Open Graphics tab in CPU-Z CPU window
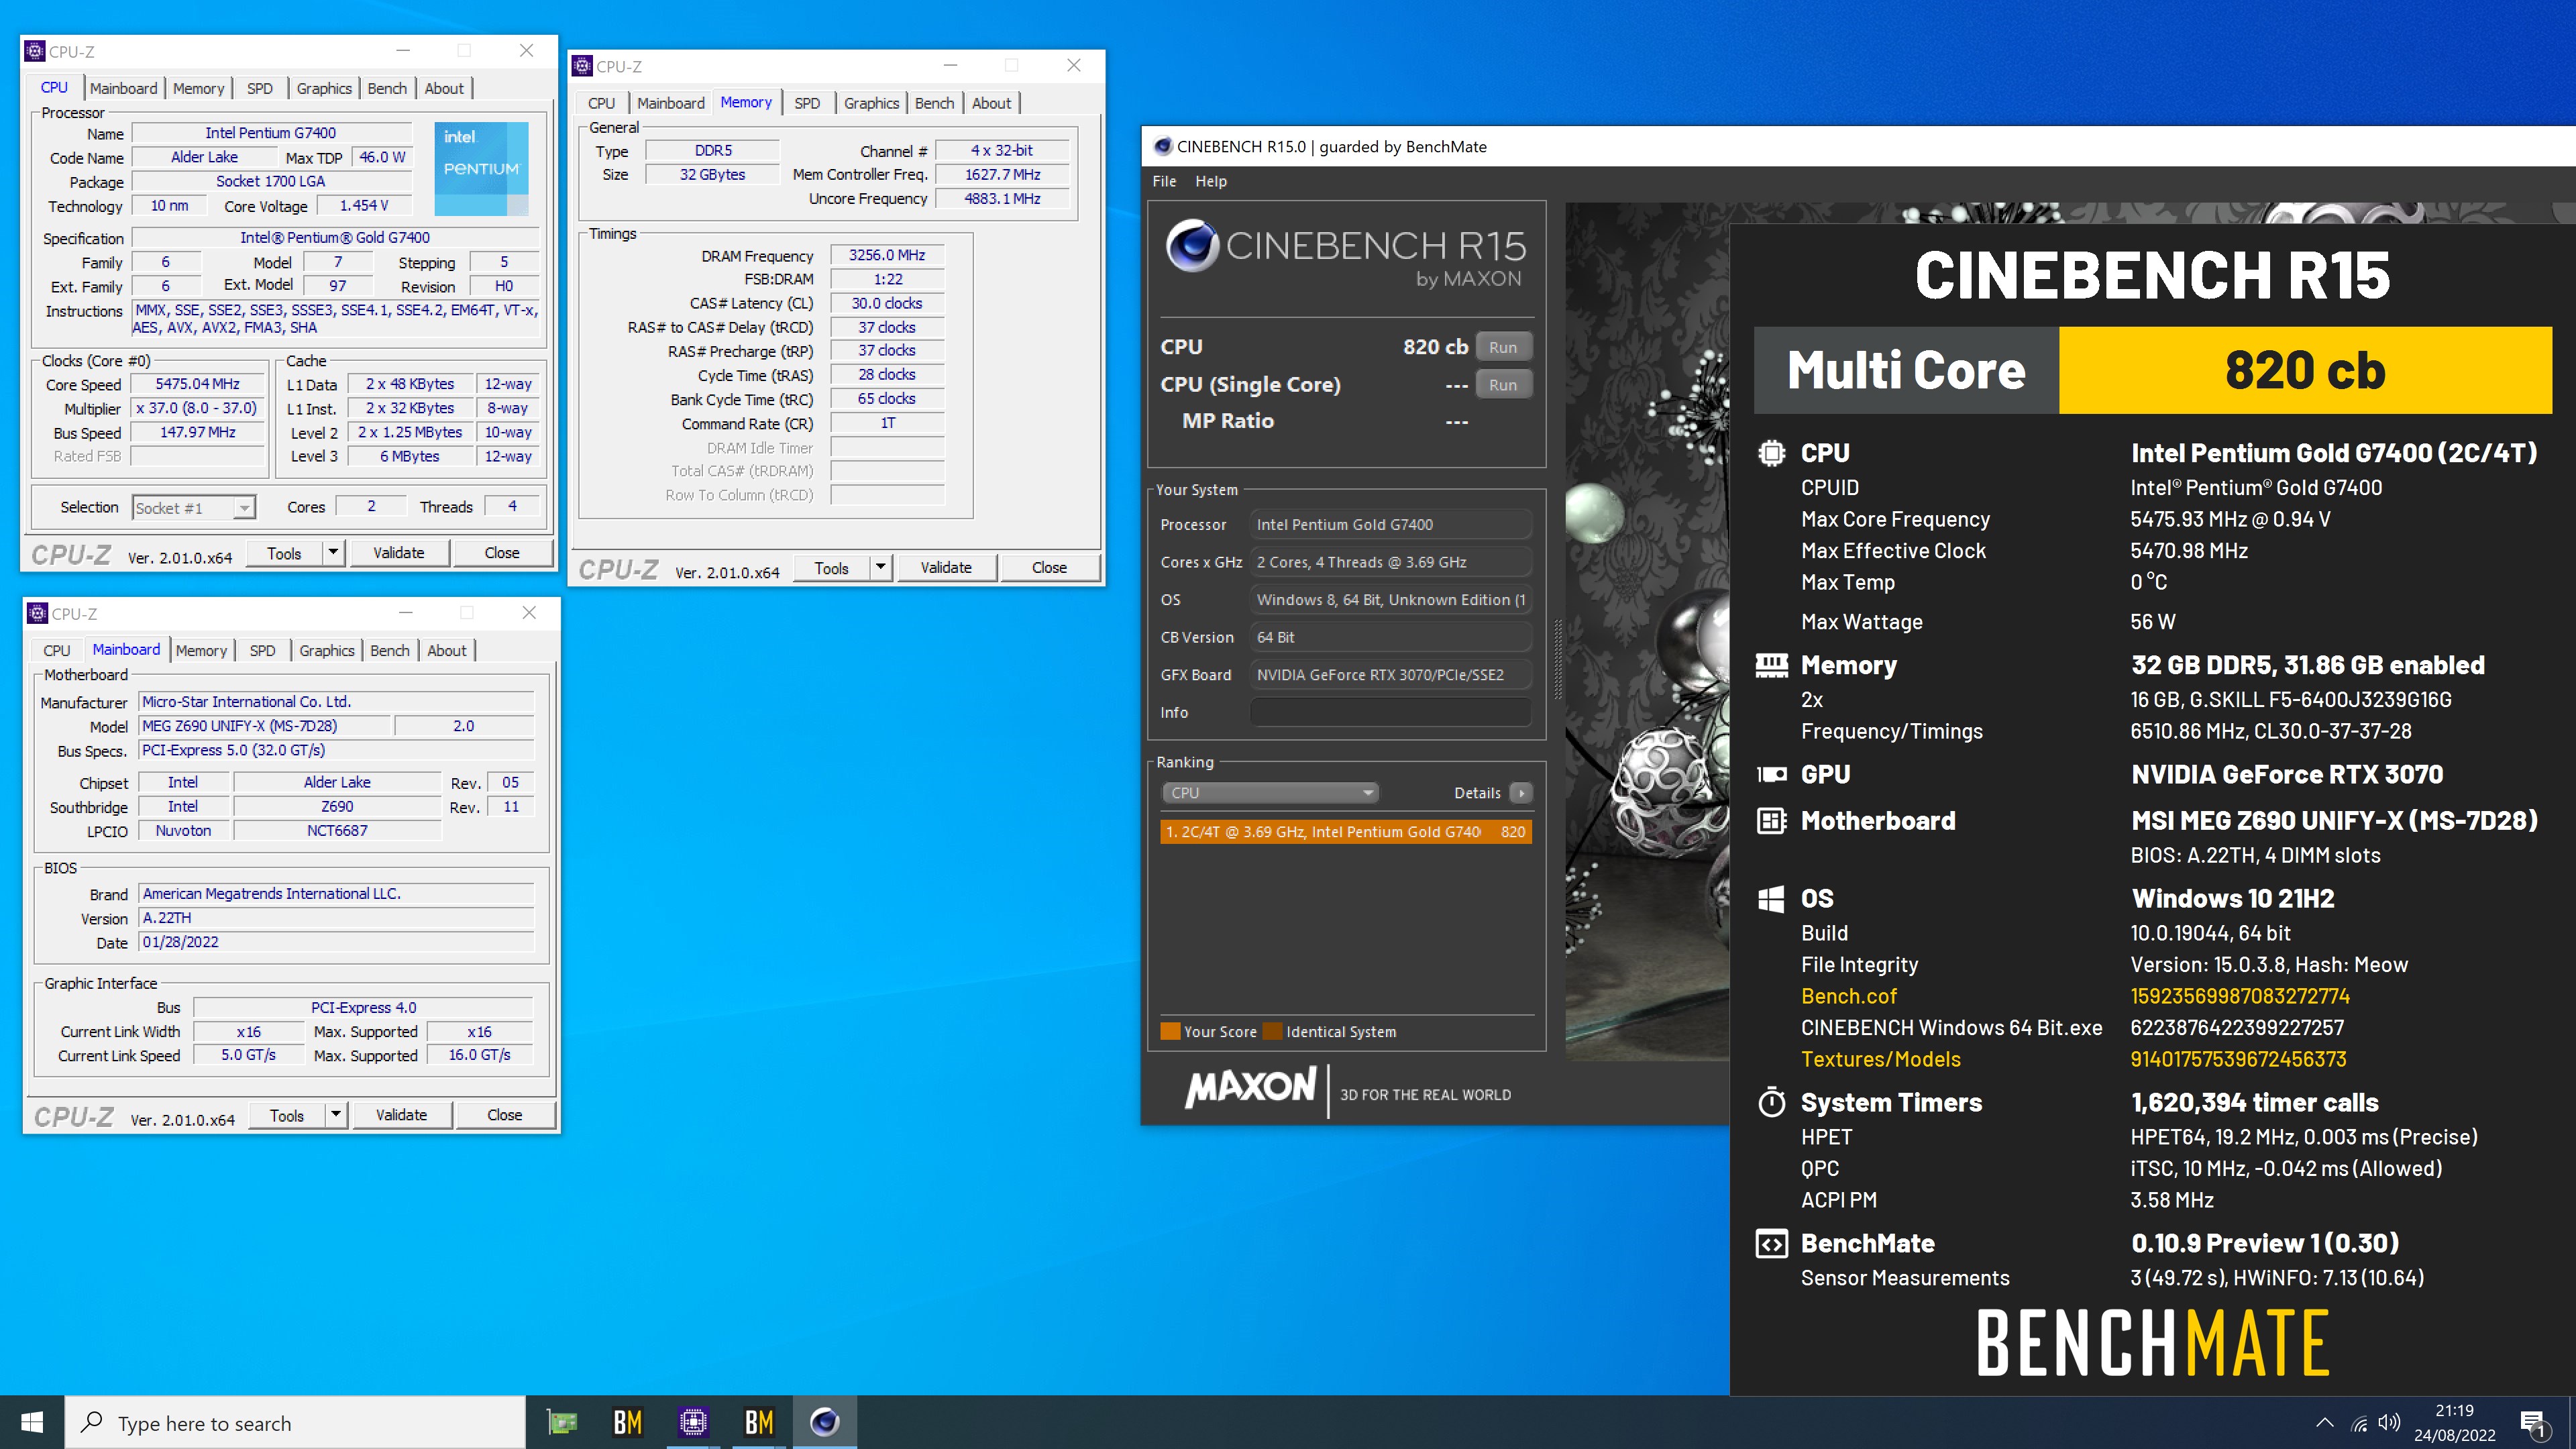Screen dimensions: 2576x1449 (x=324, y=88)
